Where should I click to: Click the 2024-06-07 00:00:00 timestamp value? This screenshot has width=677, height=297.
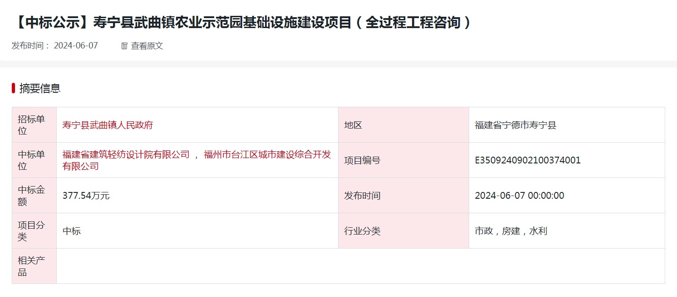(520, 196)
